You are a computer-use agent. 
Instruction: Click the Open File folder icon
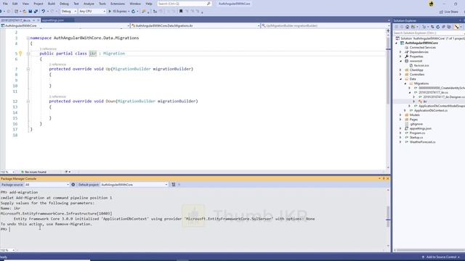click(25, 12)
